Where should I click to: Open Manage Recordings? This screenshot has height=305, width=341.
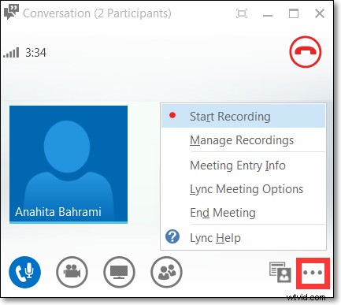(243, 140)
